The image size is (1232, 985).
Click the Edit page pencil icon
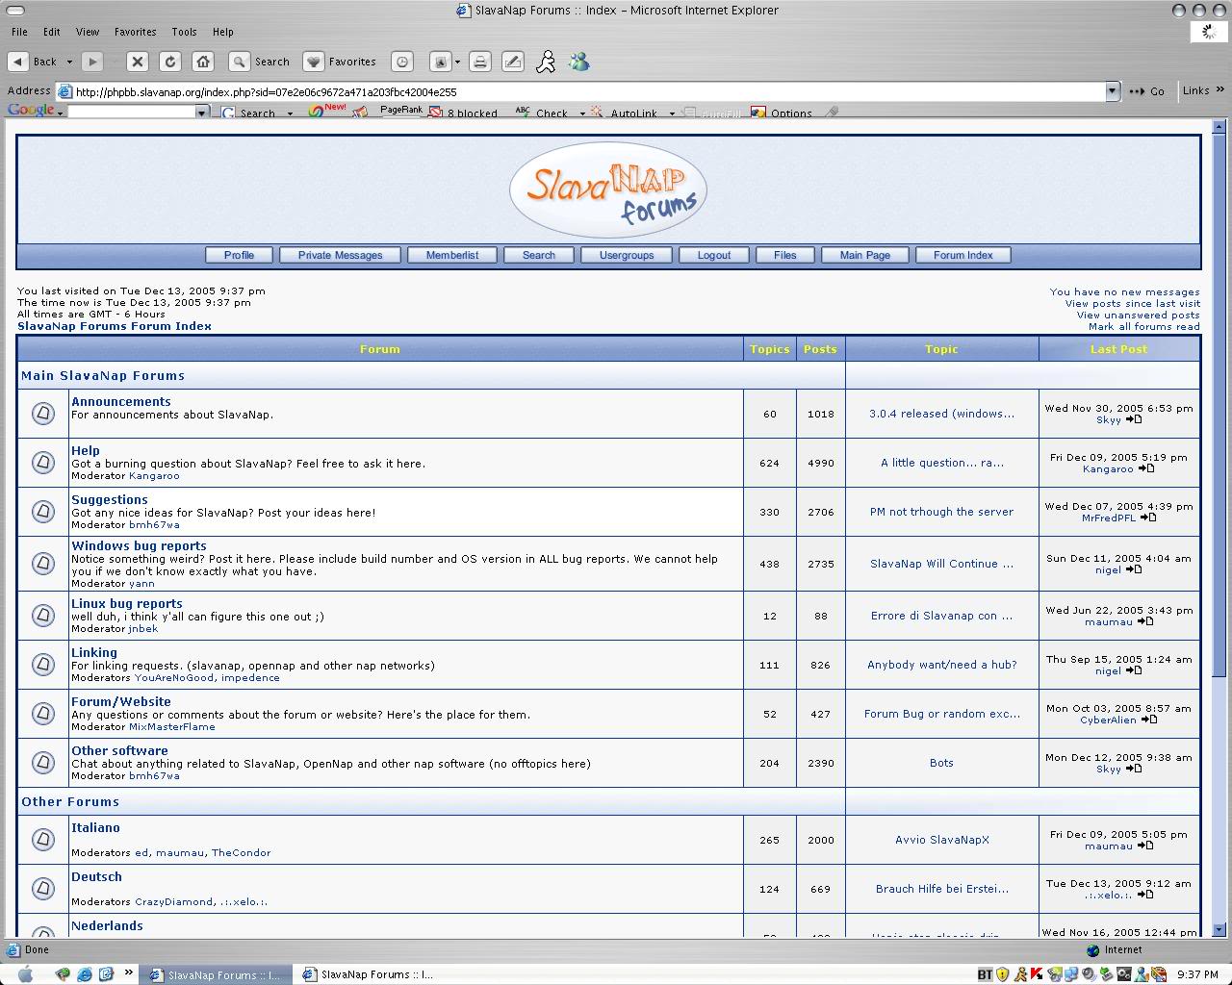[x=513, y=62]
